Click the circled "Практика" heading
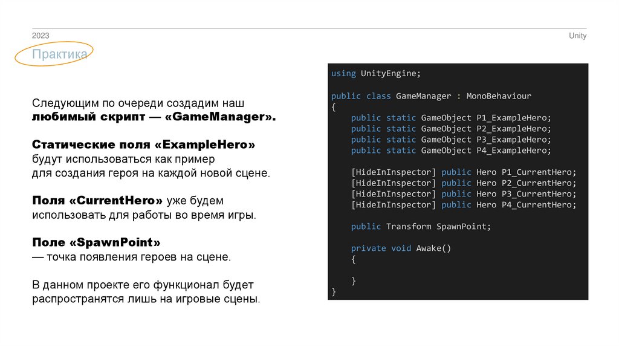619x347 pixels. point(60,55)
